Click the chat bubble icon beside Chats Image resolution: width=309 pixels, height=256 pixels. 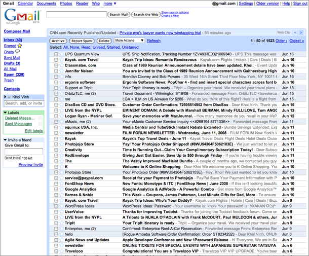pos(18,51)
